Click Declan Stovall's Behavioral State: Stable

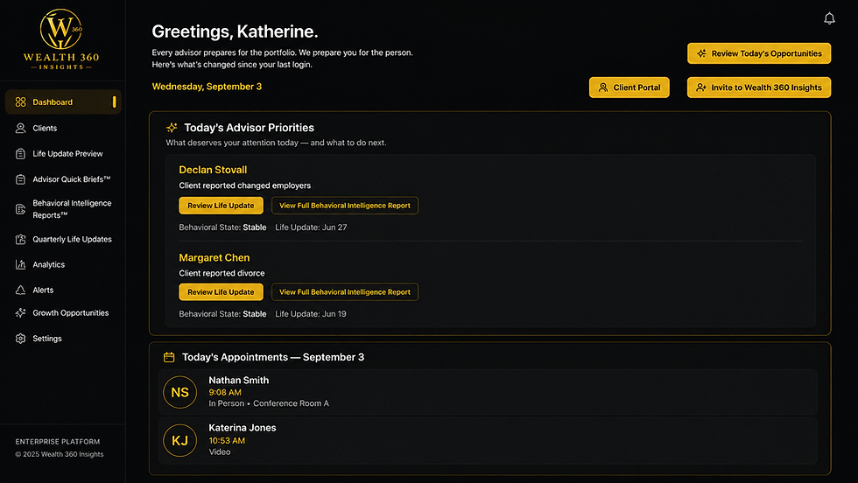(x=222, y=227)
